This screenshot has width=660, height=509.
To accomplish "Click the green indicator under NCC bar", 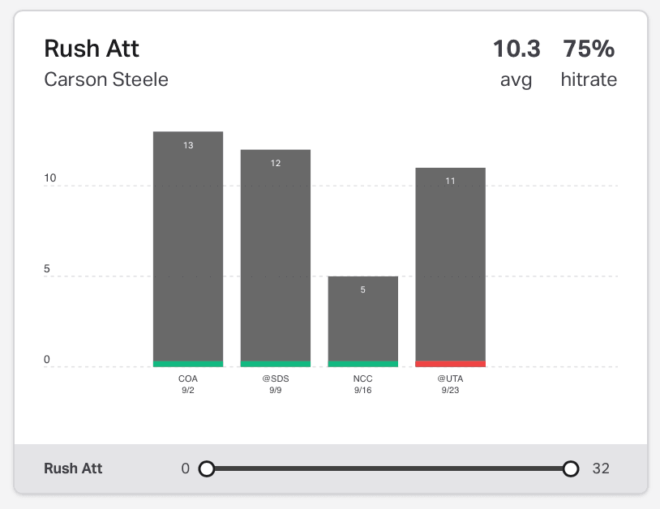I will pos(362,364).
